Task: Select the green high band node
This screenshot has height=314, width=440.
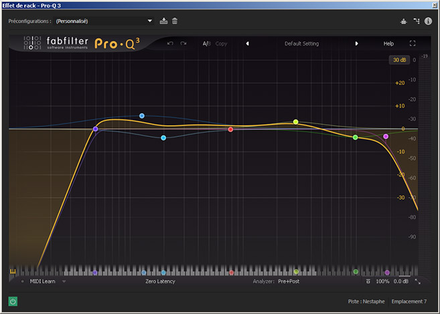Action: 355,137
